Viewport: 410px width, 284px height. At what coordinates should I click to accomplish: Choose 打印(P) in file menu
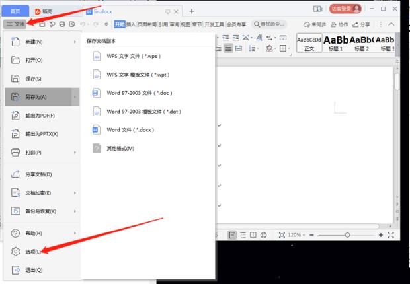click(42, 152)
